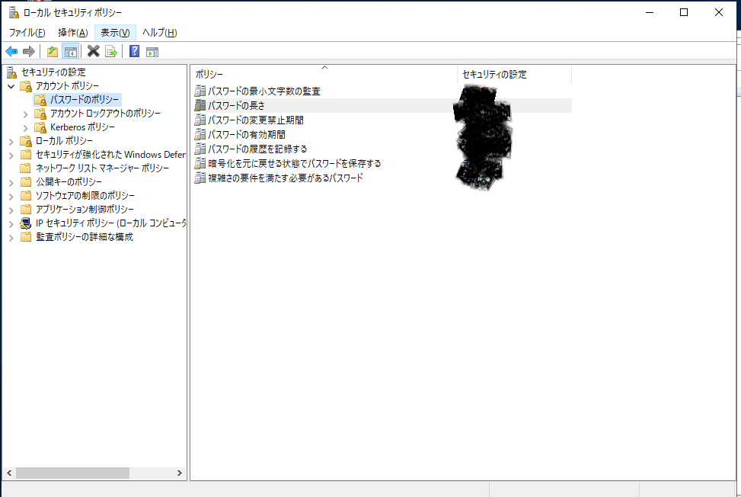Sort by the ポリシー column header
The image size is (741, 497).
tap(323, 74)
